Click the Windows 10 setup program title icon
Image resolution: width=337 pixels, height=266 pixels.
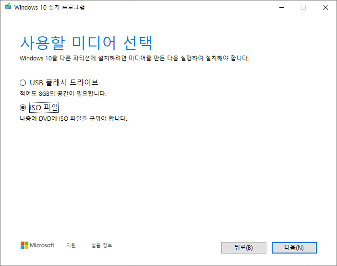pyautogui.click(x=8, y=7)
